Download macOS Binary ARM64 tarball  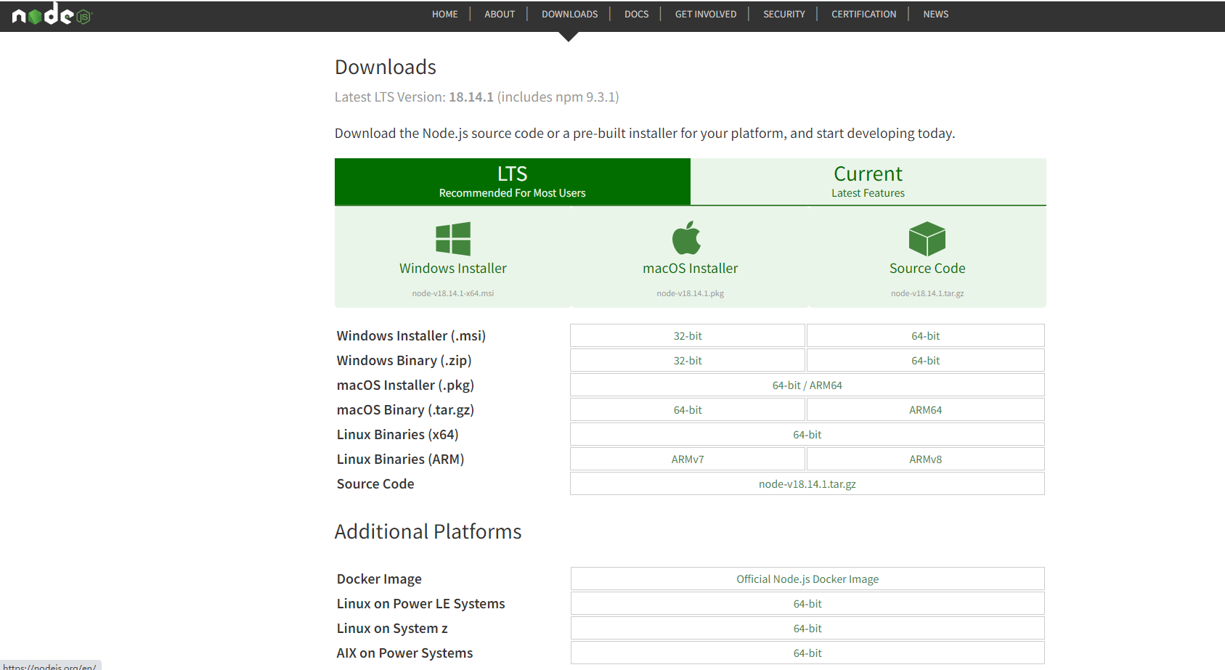926,410
